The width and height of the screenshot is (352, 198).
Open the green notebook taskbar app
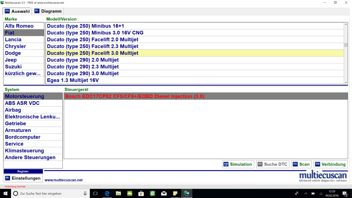point(152,193)
